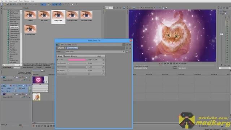Click the Master bus fader
Screen dimensions: 231x130
click(x=222, y=34)
